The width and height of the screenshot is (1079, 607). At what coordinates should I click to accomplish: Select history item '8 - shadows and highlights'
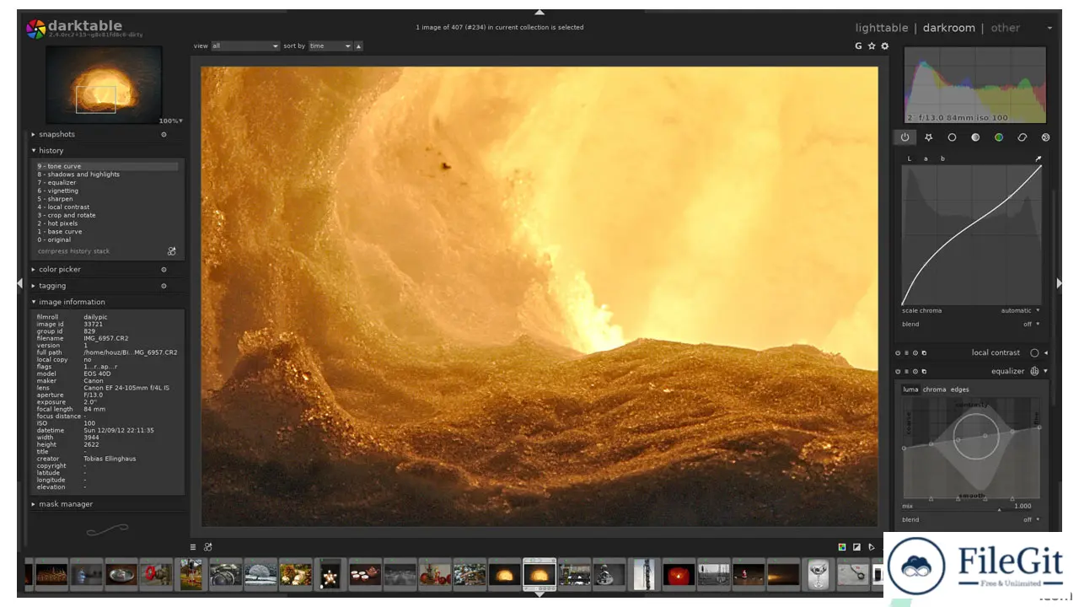coord(107,175)
